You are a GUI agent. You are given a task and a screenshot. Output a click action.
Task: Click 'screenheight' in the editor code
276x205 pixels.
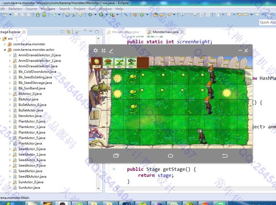193,42
